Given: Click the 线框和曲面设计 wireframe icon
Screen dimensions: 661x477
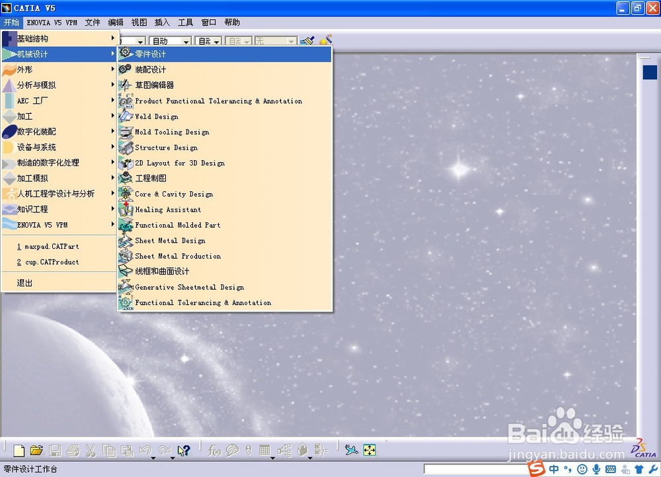Looking at the screenshot, I should click(x=126, y=271).
